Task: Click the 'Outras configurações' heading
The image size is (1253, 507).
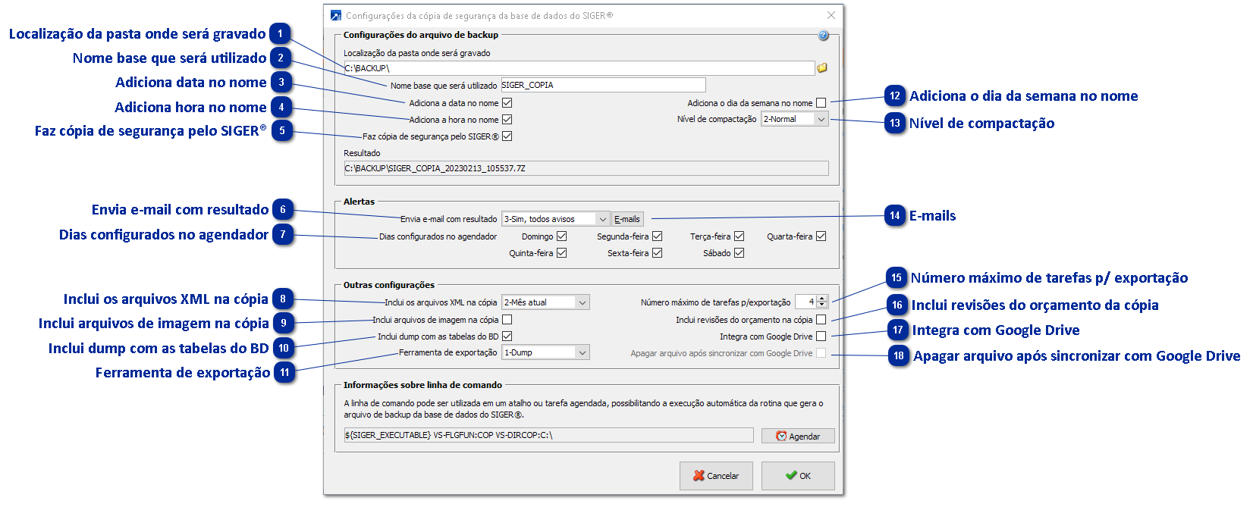Action: tap(389, 285)
